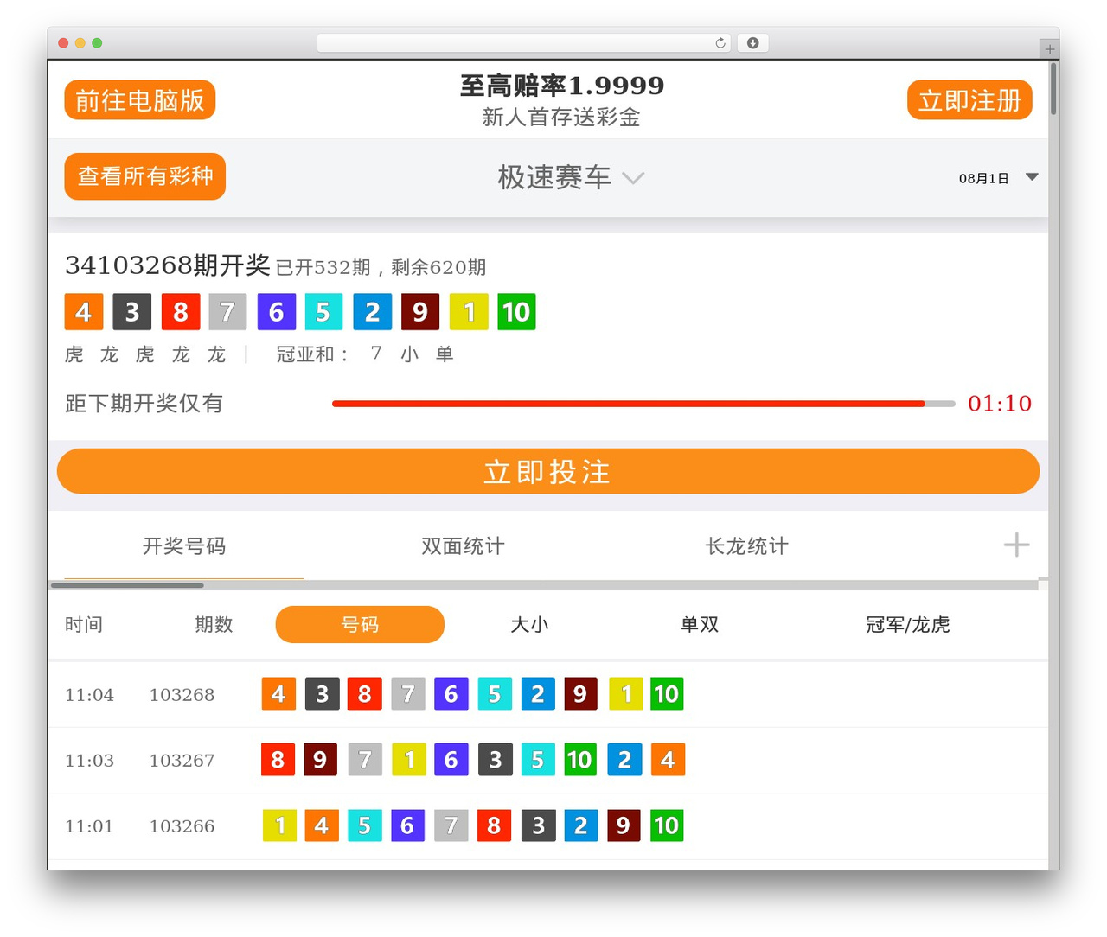Click the 前往电脑版 button

[x=140, y=100]
